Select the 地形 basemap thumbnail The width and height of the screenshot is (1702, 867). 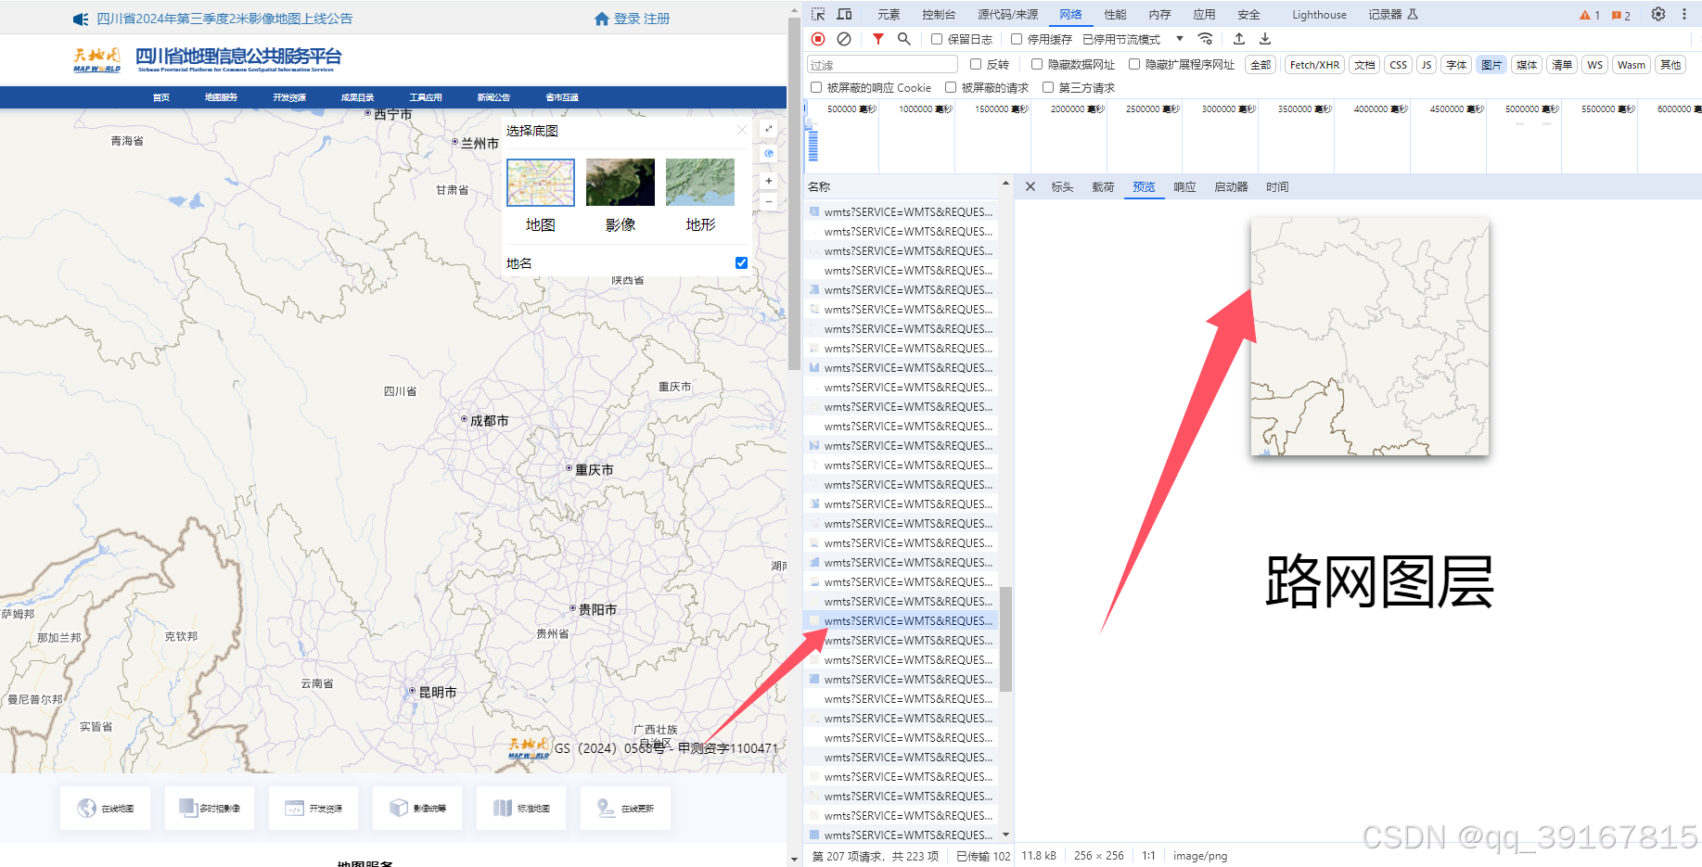pos(700,182)
